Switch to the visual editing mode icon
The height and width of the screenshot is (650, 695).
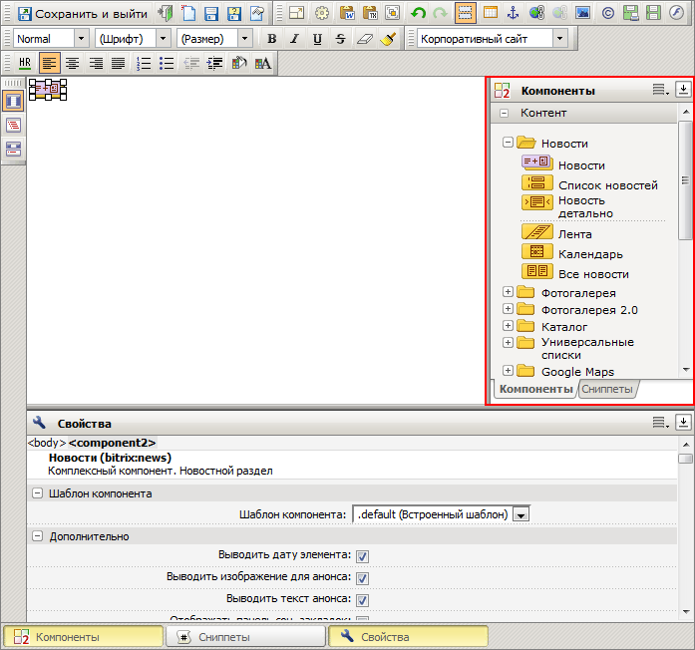tap(13, 101)
